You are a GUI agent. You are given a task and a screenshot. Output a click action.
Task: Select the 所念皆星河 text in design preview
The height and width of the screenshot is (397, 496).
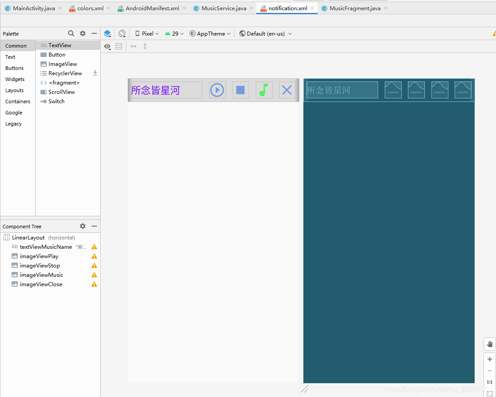tap(155, 90)
